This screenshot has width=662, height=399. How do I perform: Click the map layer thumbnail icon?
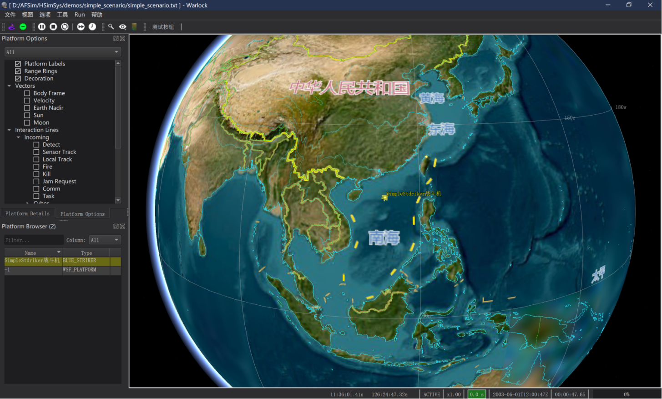click(134, 27)
